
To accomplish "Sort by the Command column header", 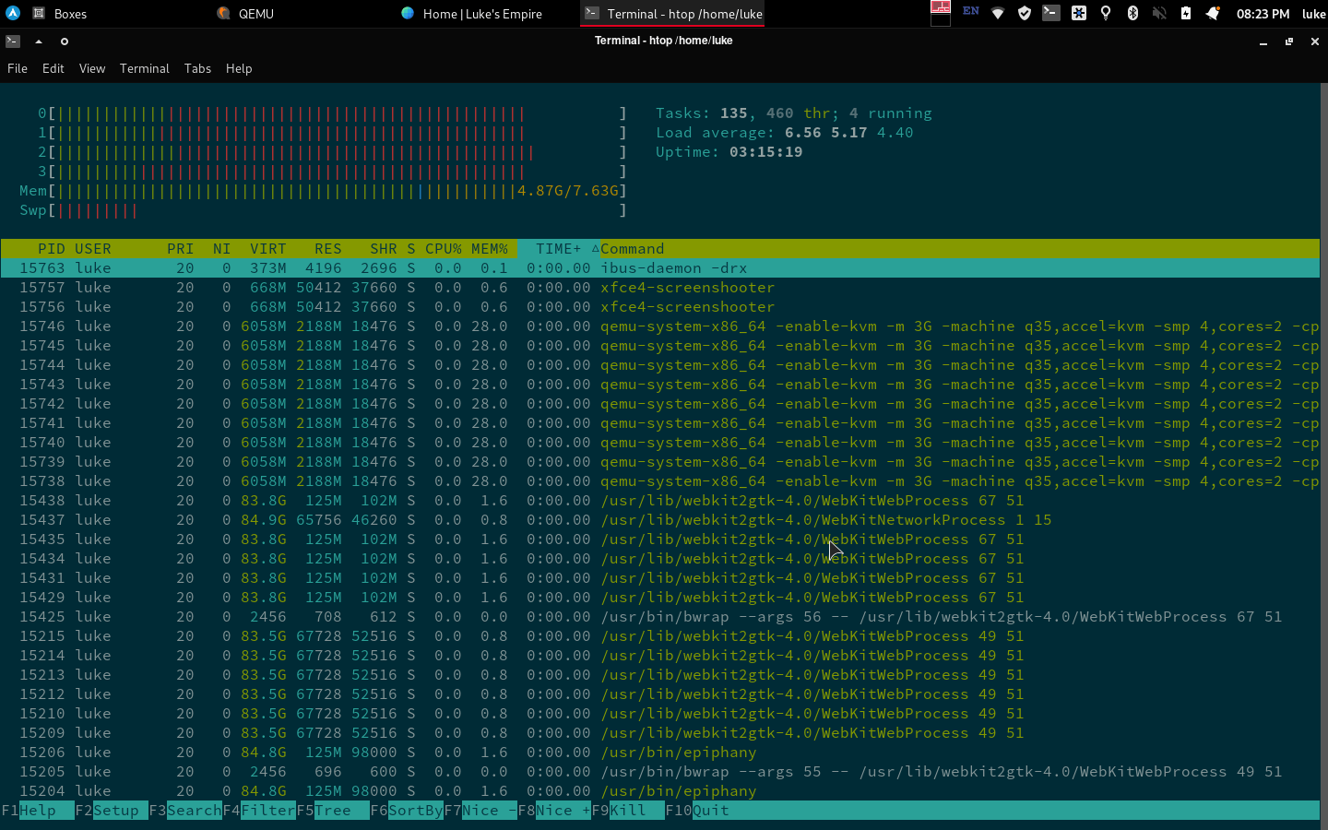I will click(x=633, y=249).
